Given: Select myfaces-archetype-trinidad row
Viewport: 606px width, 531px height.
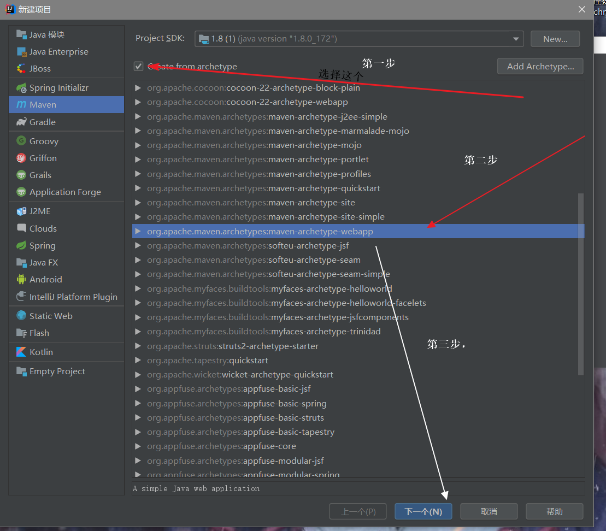Looking at the screenshot, I should click(358, 332).
